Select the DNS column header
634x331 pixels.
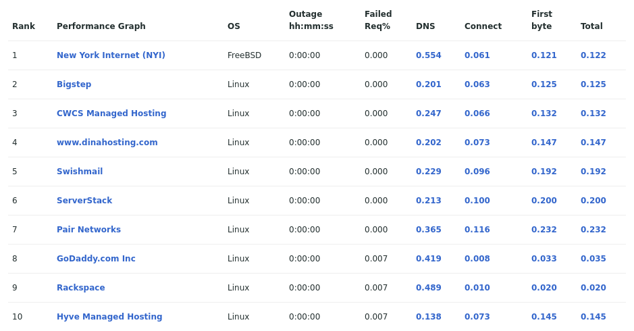425,26
